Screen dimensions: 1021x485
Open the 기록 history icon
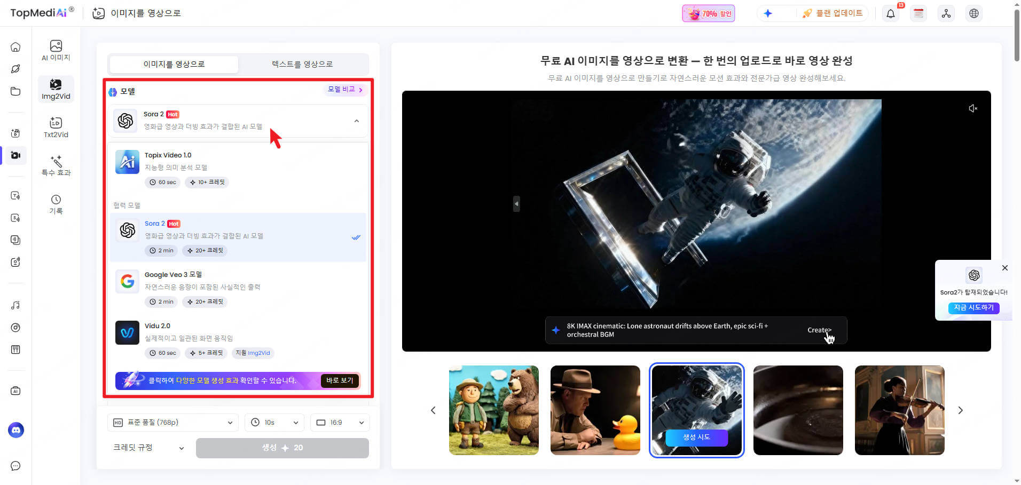tap(56, 204)
